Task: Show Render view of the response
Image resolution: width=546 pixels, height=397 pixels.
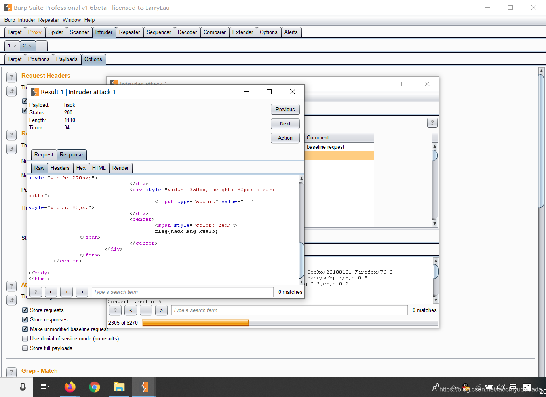Action: click(x=121, y=168)
